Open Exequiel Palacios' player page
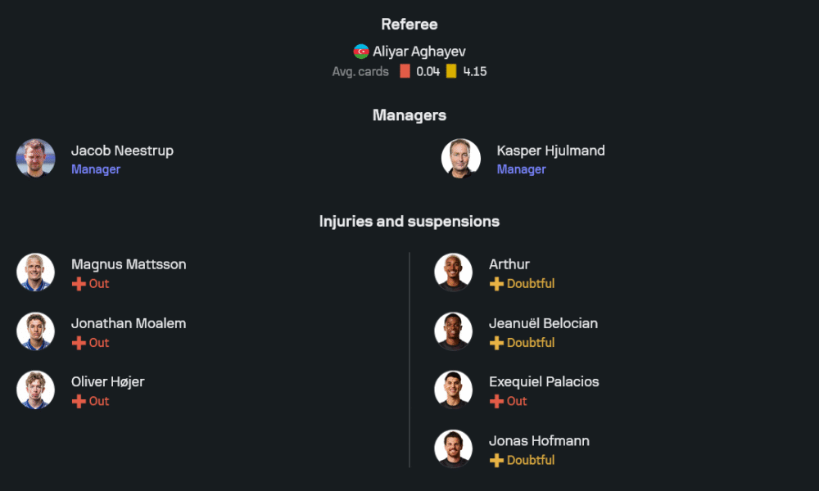 click(x=544, y=382)
